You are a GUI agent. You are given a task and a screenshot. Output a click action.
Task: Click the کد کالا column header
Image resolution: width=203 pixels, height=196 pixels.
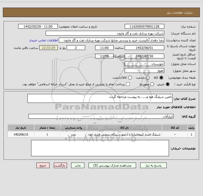[x=175, y=128]
